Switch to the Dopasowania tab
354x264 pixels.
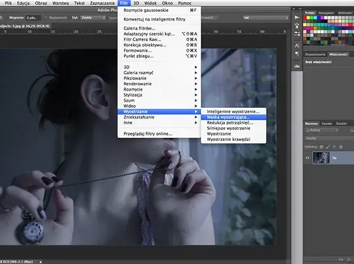315,54
